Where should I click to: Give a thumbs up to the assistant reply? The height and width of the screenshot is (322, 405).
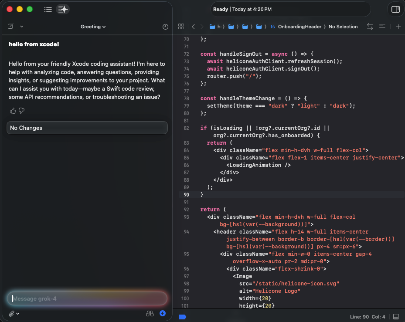click(13, 111)
